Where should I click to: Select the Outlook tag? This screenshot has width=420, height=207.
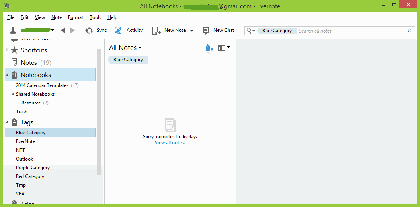click(25, 159)
